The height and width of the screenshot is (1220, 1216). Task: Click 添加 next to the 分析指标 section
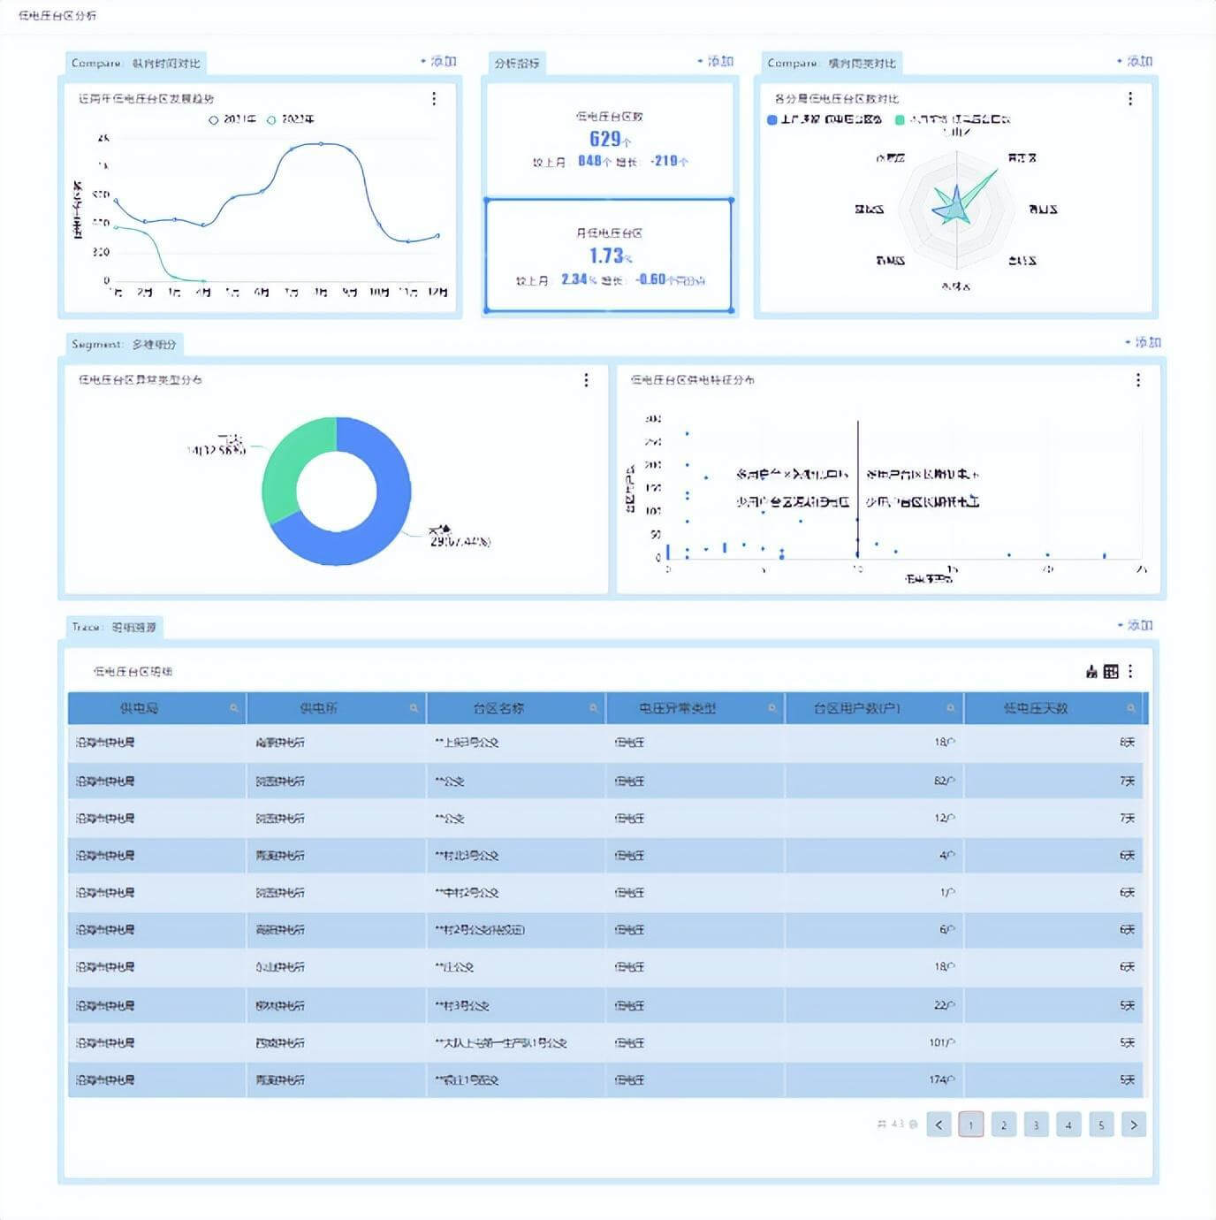tap(716, 62)
